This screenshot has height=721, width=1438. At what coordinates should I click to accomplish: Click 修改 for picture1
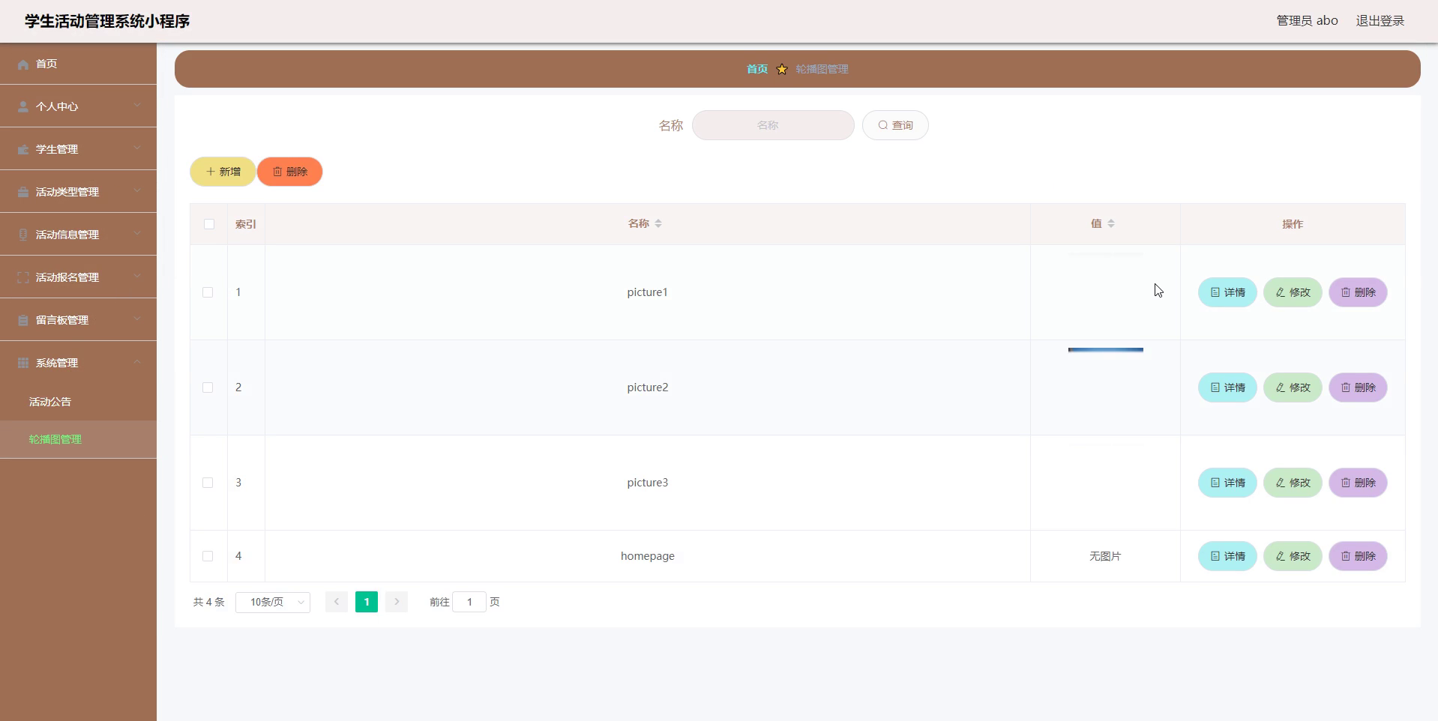click(x=1293, y=292)
